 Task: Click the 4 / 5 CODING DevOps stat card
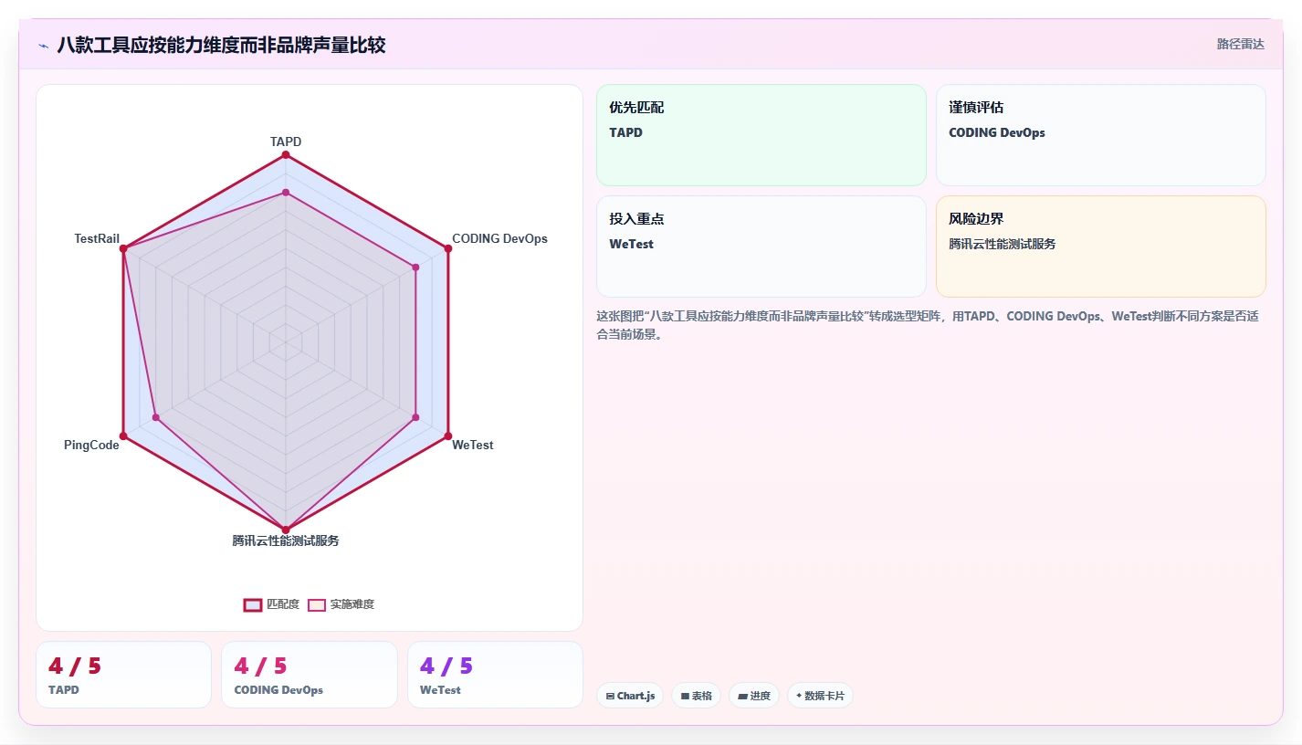[310, 675]
